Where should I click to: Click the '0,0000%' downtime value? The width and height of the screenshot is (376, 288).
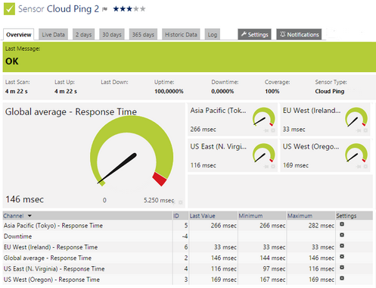[x=222, y=91]
